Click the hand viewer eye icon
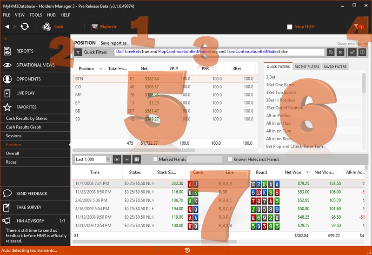This screenshot has width=372, height=255. (117, 159)
